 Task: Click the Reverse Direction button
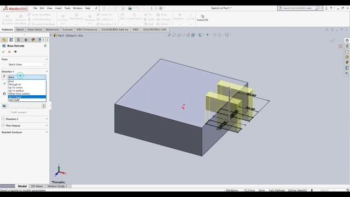(x=4, y=77)
